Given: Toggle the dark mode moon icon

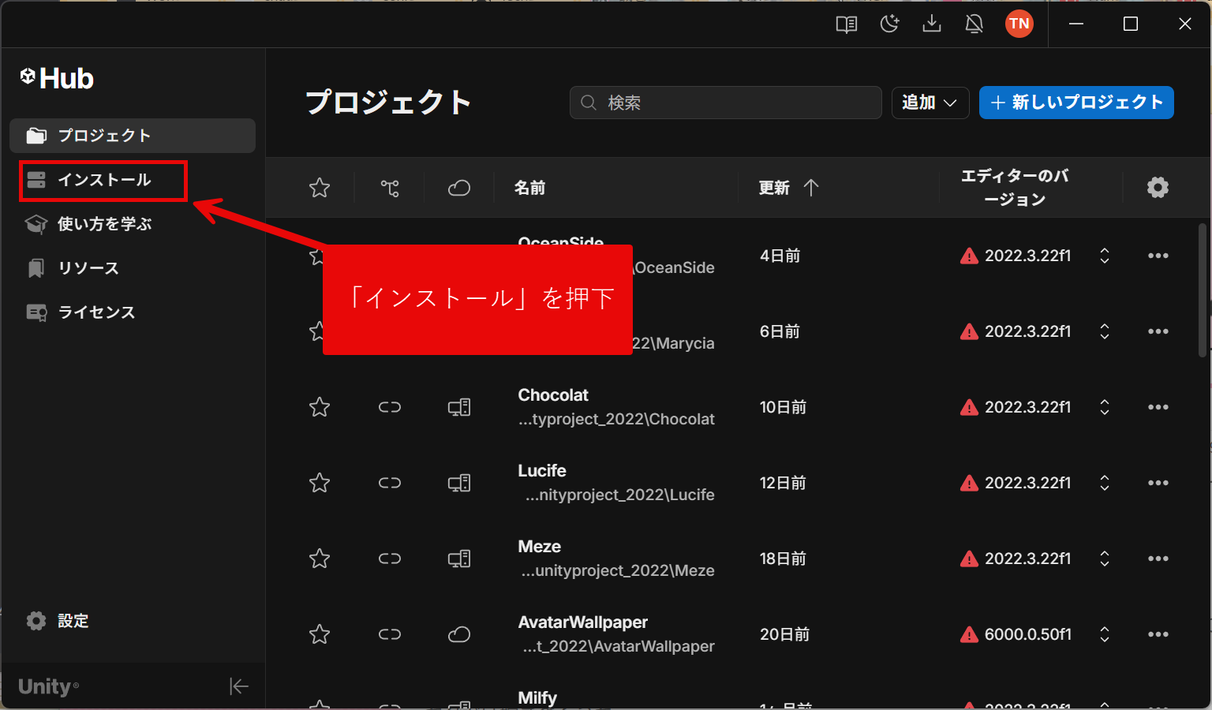Looking at the screenshot, I should pyautogui.click(x=889, y=24).
